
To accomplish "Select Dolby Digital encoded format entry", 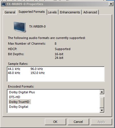I will [x=19, y=107].
